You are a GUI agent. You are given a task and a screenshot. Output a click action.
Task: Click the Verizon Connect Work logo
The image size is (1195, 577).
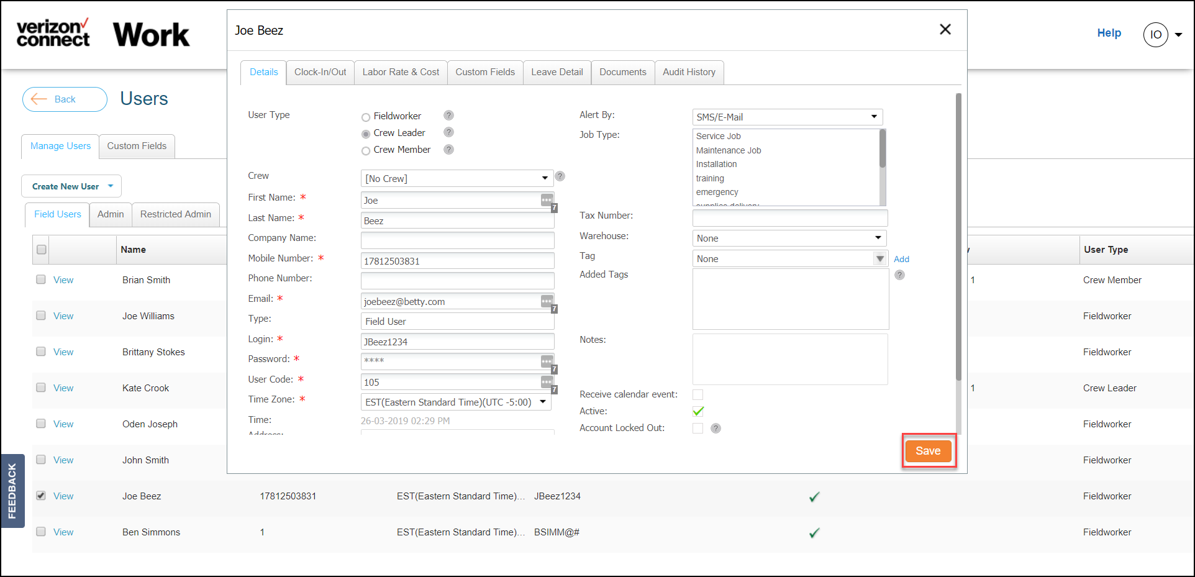point(103,34)
